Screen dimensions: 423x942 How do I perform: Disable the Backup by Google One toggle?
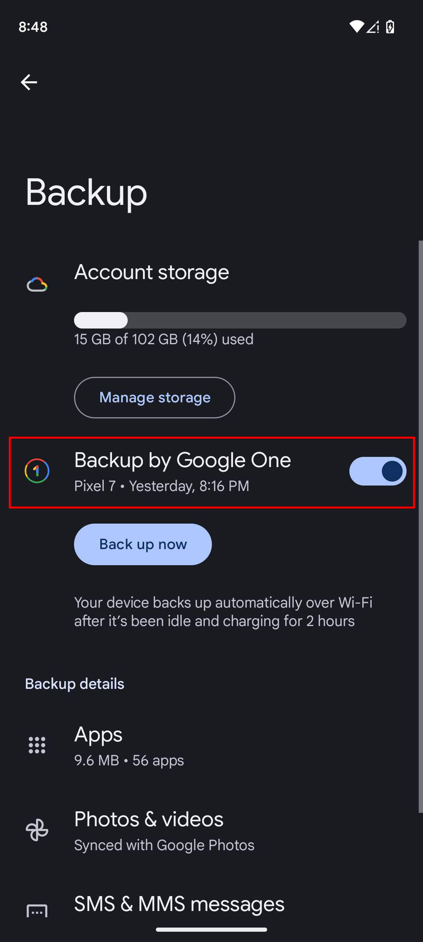[x=377, y=471]
